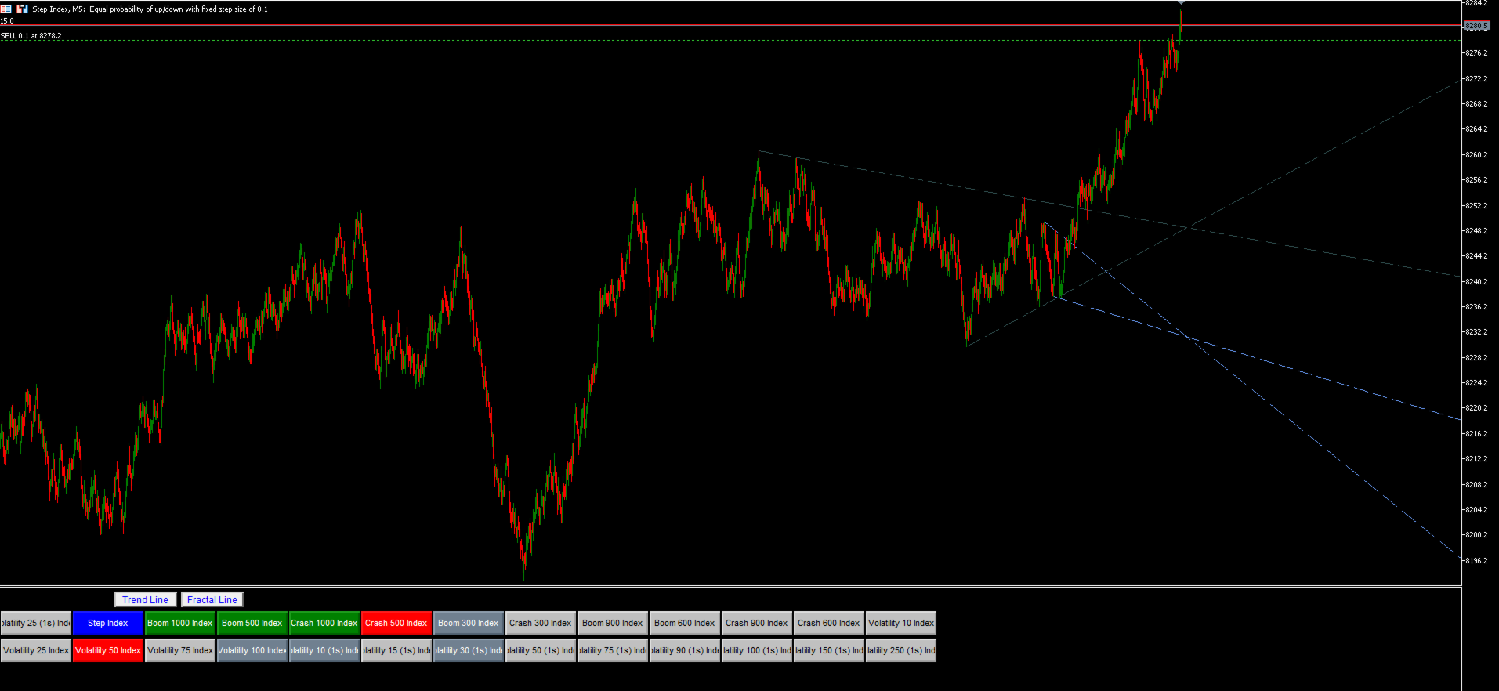Click the Trend Line button
This screenshot has width=1499, height=691.
[x=145, y=599]
